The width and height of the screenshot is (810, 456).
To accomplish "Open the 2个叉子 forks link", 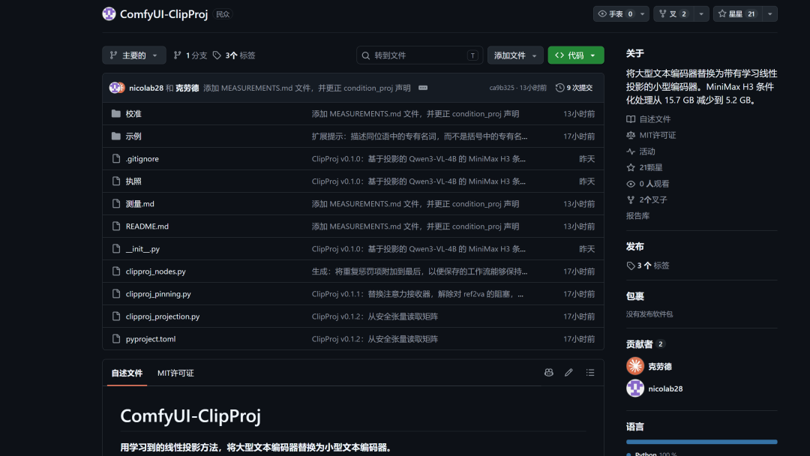I will pos(646,199).
